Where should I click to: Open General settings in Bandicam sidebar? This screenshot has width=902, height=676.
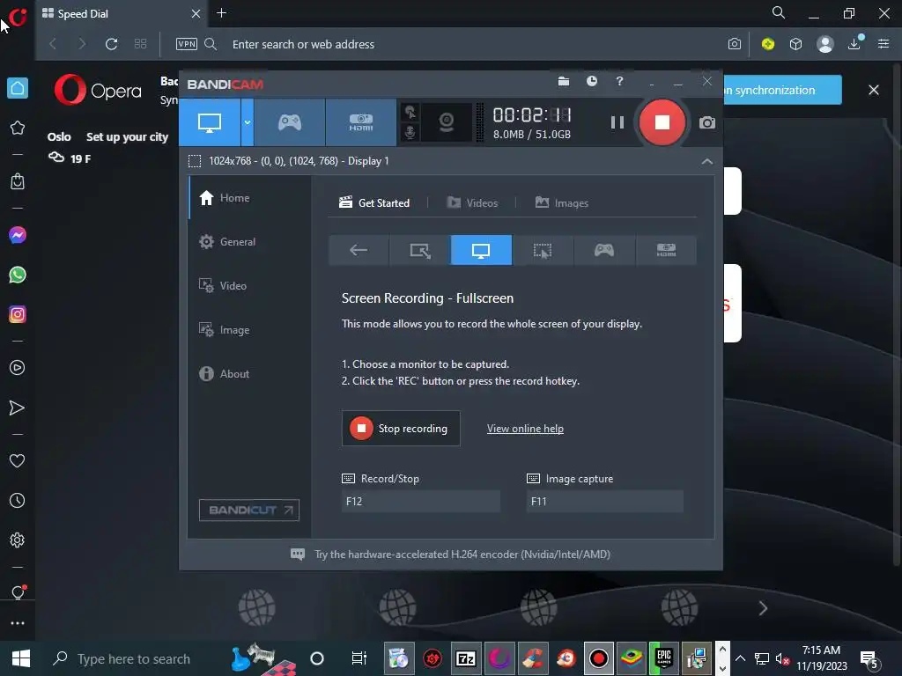(x=249, y=242)
